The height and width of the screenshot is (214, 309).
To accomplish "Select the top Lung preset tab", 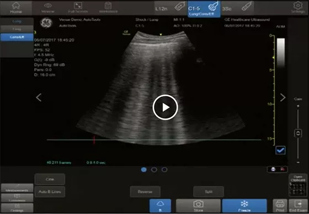I will point(17,22).
